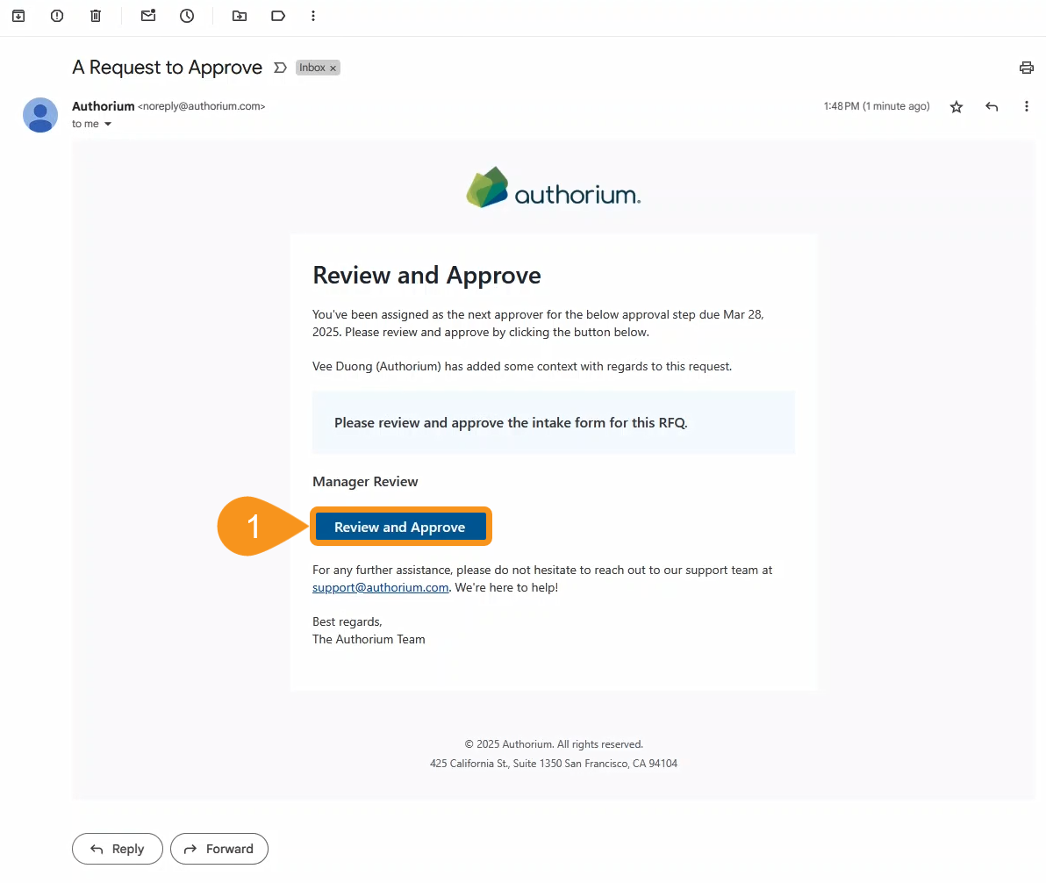The height and width of the screenshot is (883, 1046).
Task: Reply to the message
Action: tap(117, 849)
